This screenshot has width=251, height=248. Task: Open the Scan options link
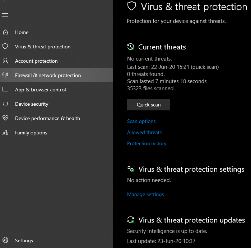click(x=141, y=121)
